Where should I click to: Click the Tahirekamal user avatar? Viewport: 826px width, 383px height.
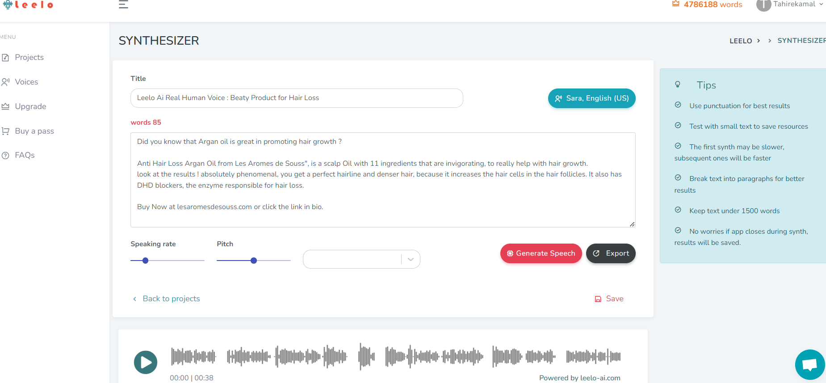pos(763,4)
